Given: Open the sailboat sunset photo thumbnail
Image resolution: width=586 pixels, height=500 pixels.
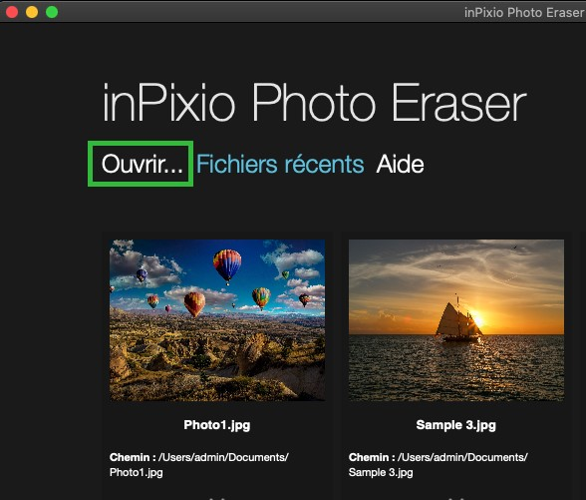Looking at the screenshot, I should tap(456, 320).
